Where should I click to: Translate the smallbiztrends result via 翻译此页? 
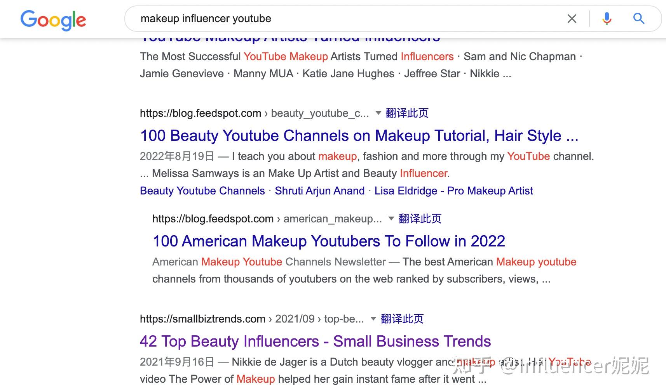pos(402,319)
